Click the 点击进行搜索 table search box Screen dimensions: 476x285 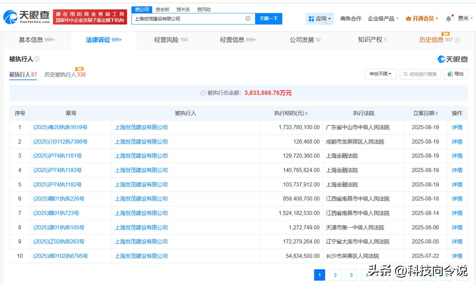pyautogui.click(x=420, y=74)
